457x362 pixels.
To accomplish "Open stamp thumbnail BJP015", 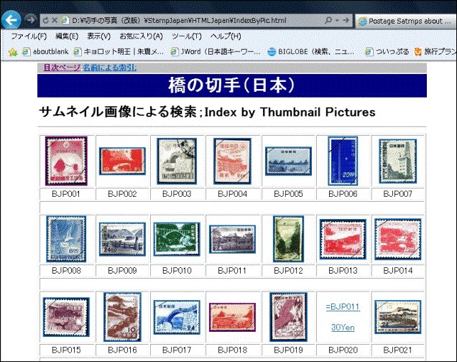I will (x=66, y=317).
